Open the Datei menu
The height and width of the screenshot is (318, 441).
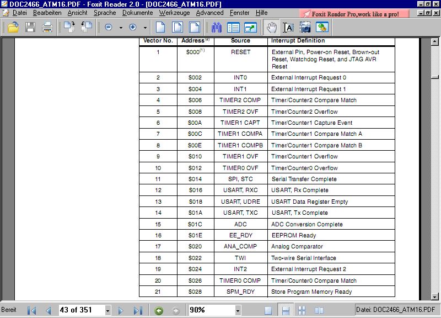pyautogui.click(x=20, y=13)
